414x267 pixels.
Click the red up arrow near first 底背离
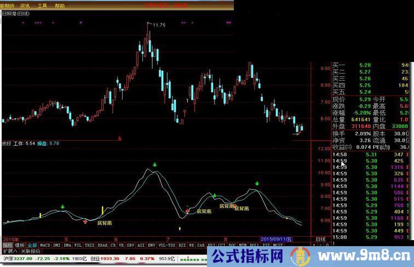(x=85, y=221)
